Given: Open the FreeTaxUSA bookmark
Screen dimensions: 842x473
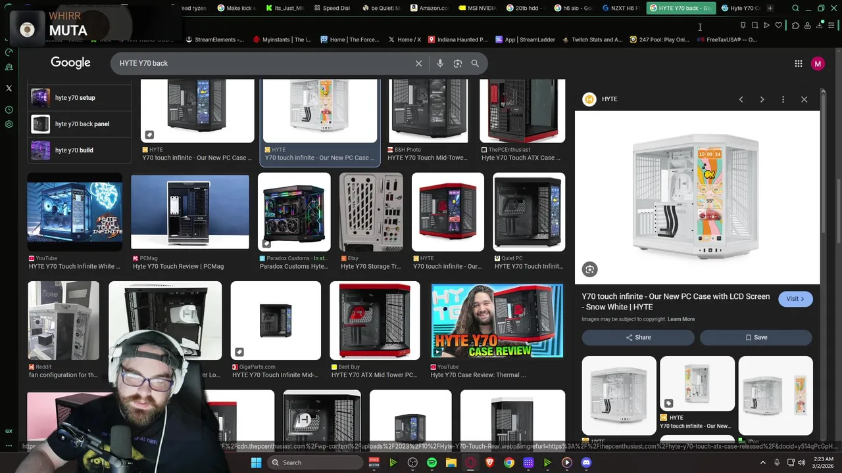Looking at the screenshot, I should pos(727,39).
